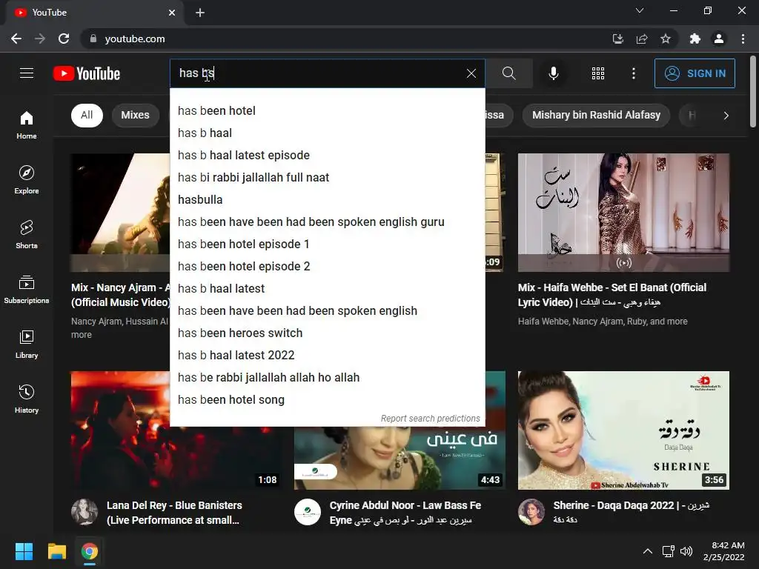Image resolution: width=759 pixels, height=569 pixels.
Task: Open 'Sherine - Daqa Daqa 2022' title link
Action: [x=632, y=512]
